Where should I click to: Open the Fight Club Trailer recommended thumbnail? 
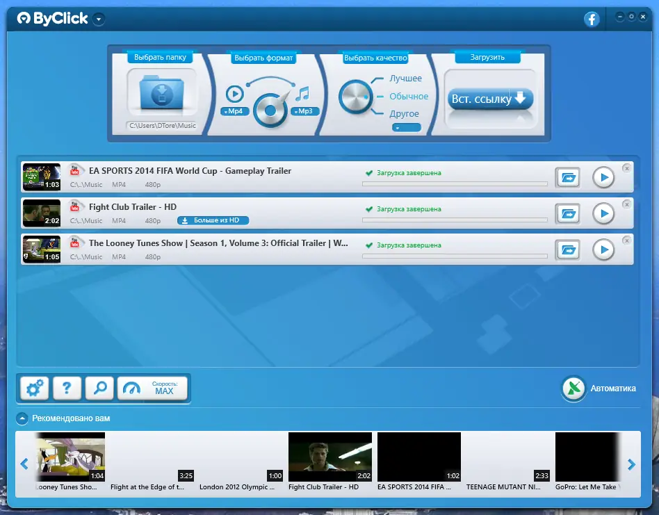[x=329, y=457]
